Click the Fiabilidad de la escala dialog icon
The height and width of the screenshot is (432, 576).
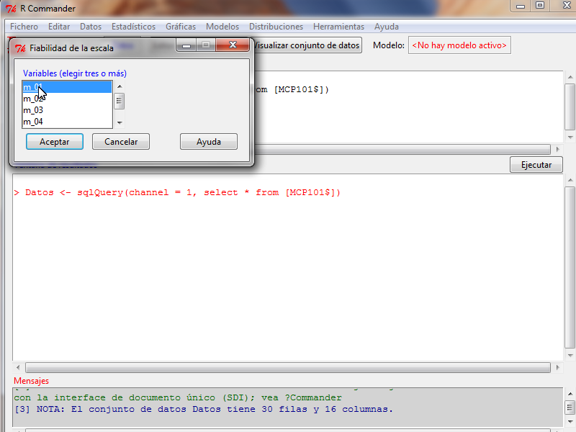click(x=20, y=48)
